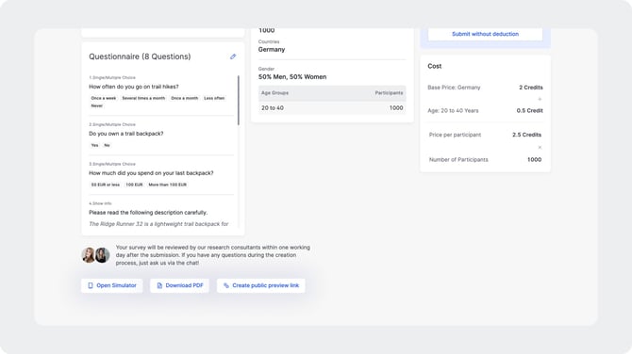Select the 'Several times a month' answer chip
This screenshot has height=354, width=632.
click(x=143, y=98)
